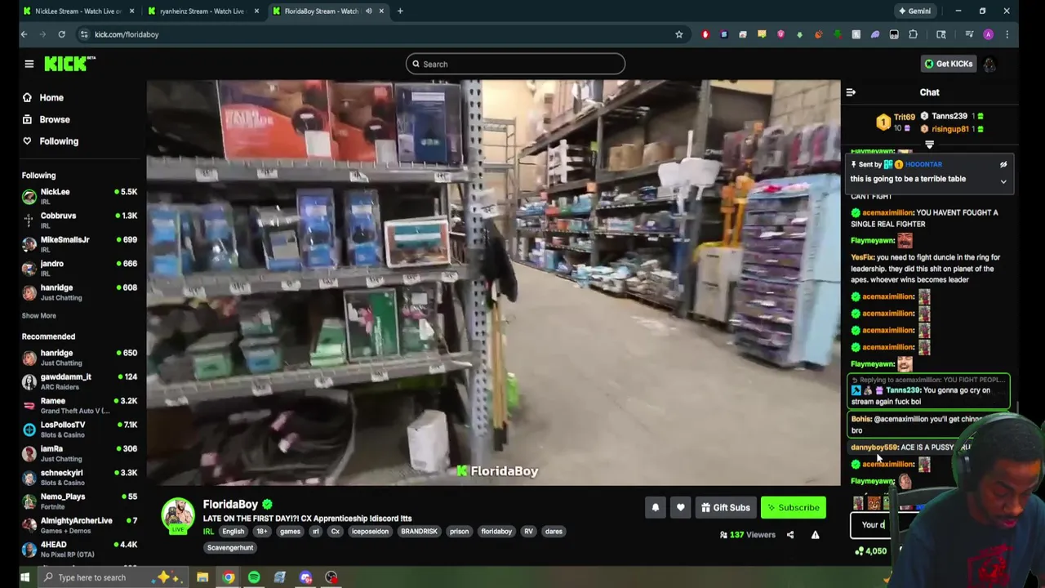
Task: Click the heart follow button
Action: 680,507
